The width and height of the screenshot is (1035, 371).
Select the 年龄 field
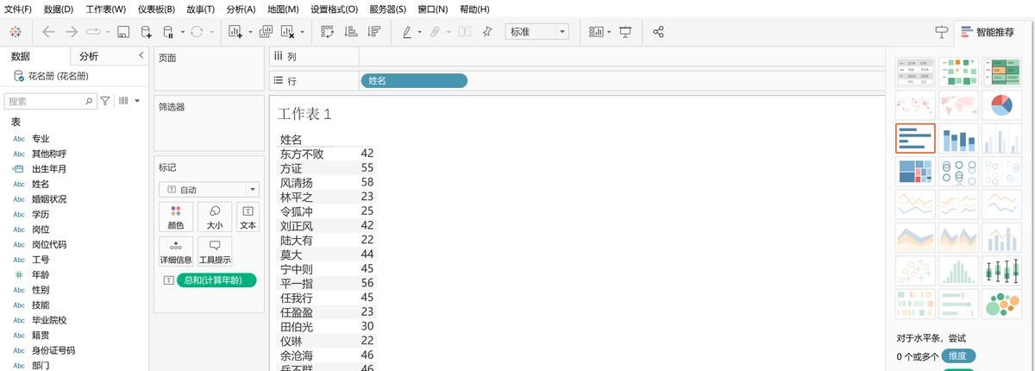point(41,274)
